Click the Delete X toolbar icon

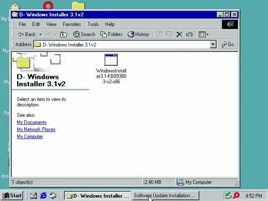pos(179,34)
